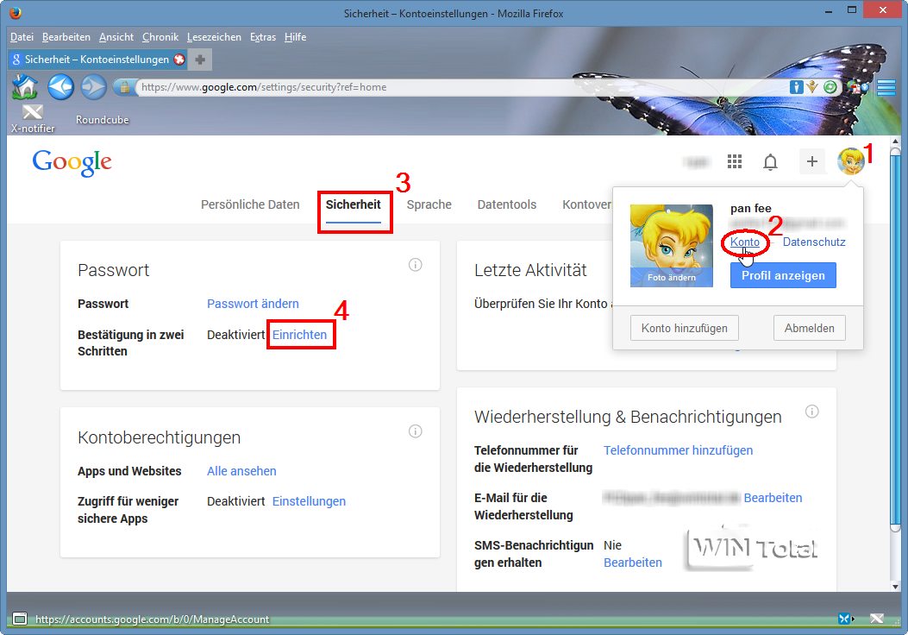Click the status bar X-notifier envelope icon
This screenshot has height=635, width=908.
click(877, 619)
